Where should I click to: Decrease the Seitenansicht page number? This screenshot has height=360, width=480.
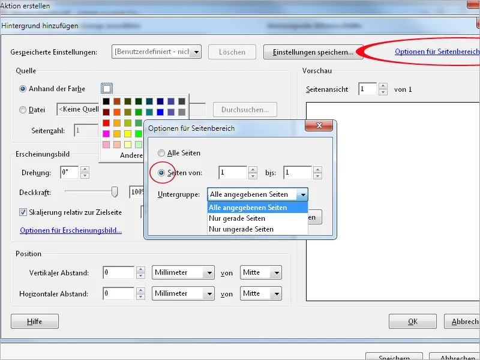(383, 92)
